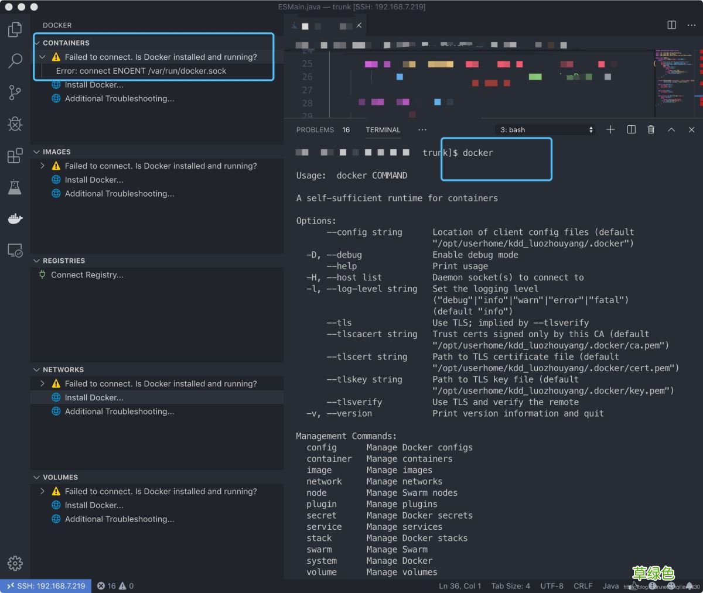Open the Remote Explorer view
The height and width of the screenshot is (593, 703).
(x=15, y=251)
